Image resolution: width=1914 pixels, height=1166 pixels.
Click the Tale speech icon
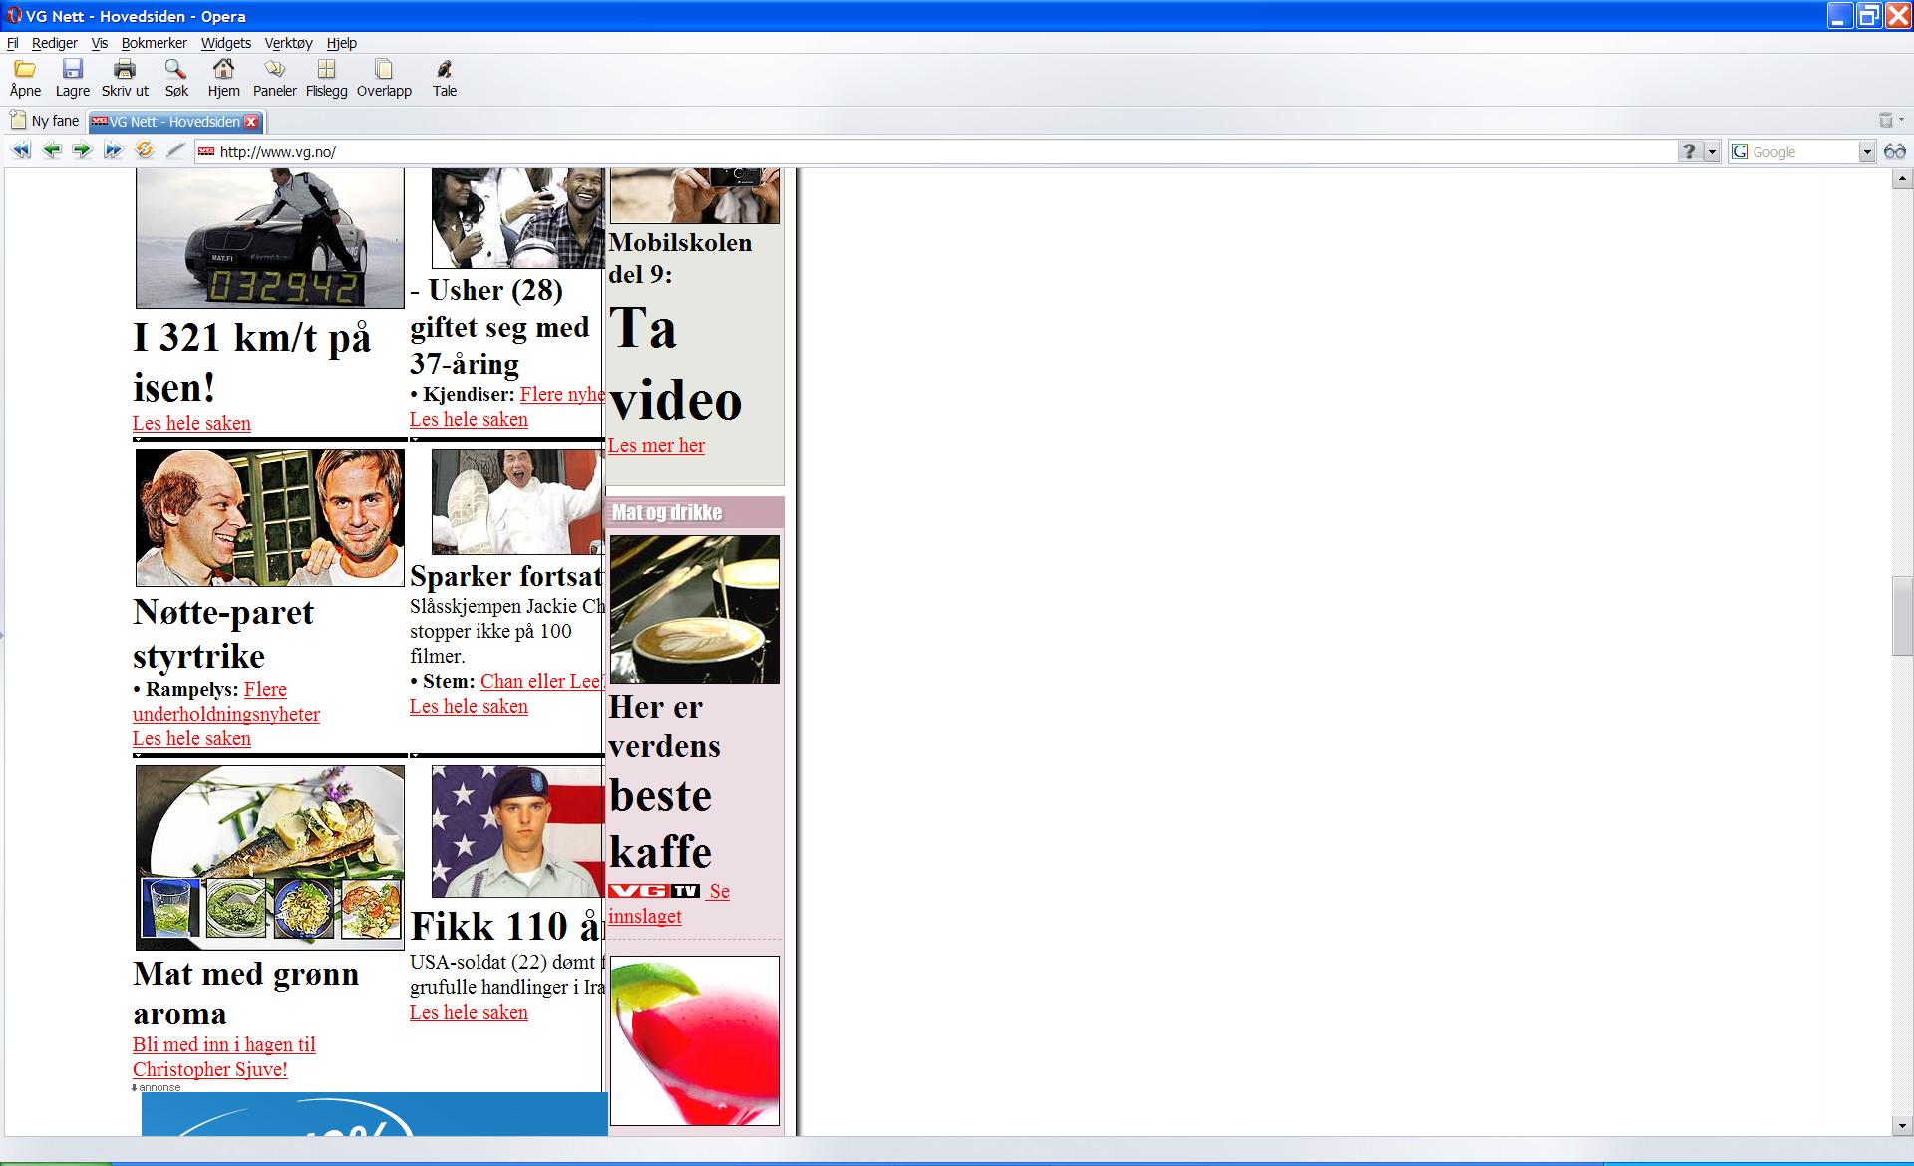pos(445,69)
